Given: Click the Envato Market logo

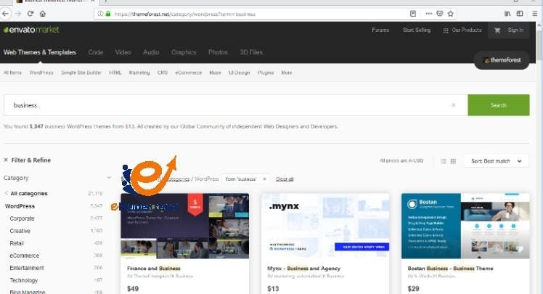Looking at the screenshot, I should [31, 30].
